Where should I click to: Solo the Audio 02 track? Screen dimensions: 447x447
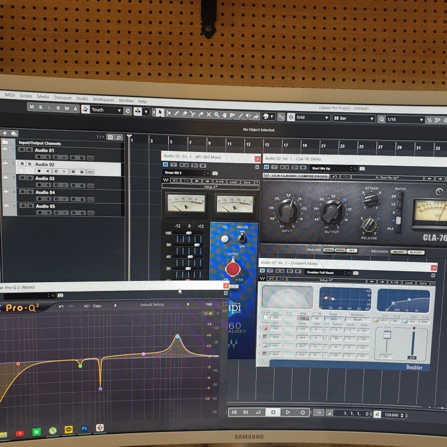tap(29, 164)
